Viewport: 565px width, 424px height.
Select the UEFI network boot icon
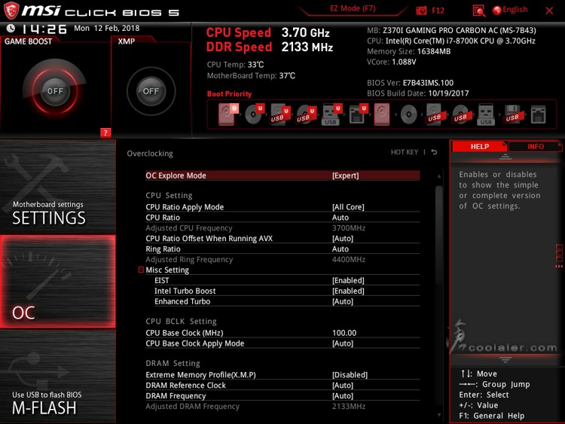pyautogui.click(x=358, y=114)
